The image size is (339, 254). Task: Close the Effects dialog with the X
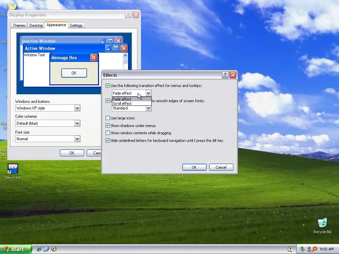click(x=233, y=75)
